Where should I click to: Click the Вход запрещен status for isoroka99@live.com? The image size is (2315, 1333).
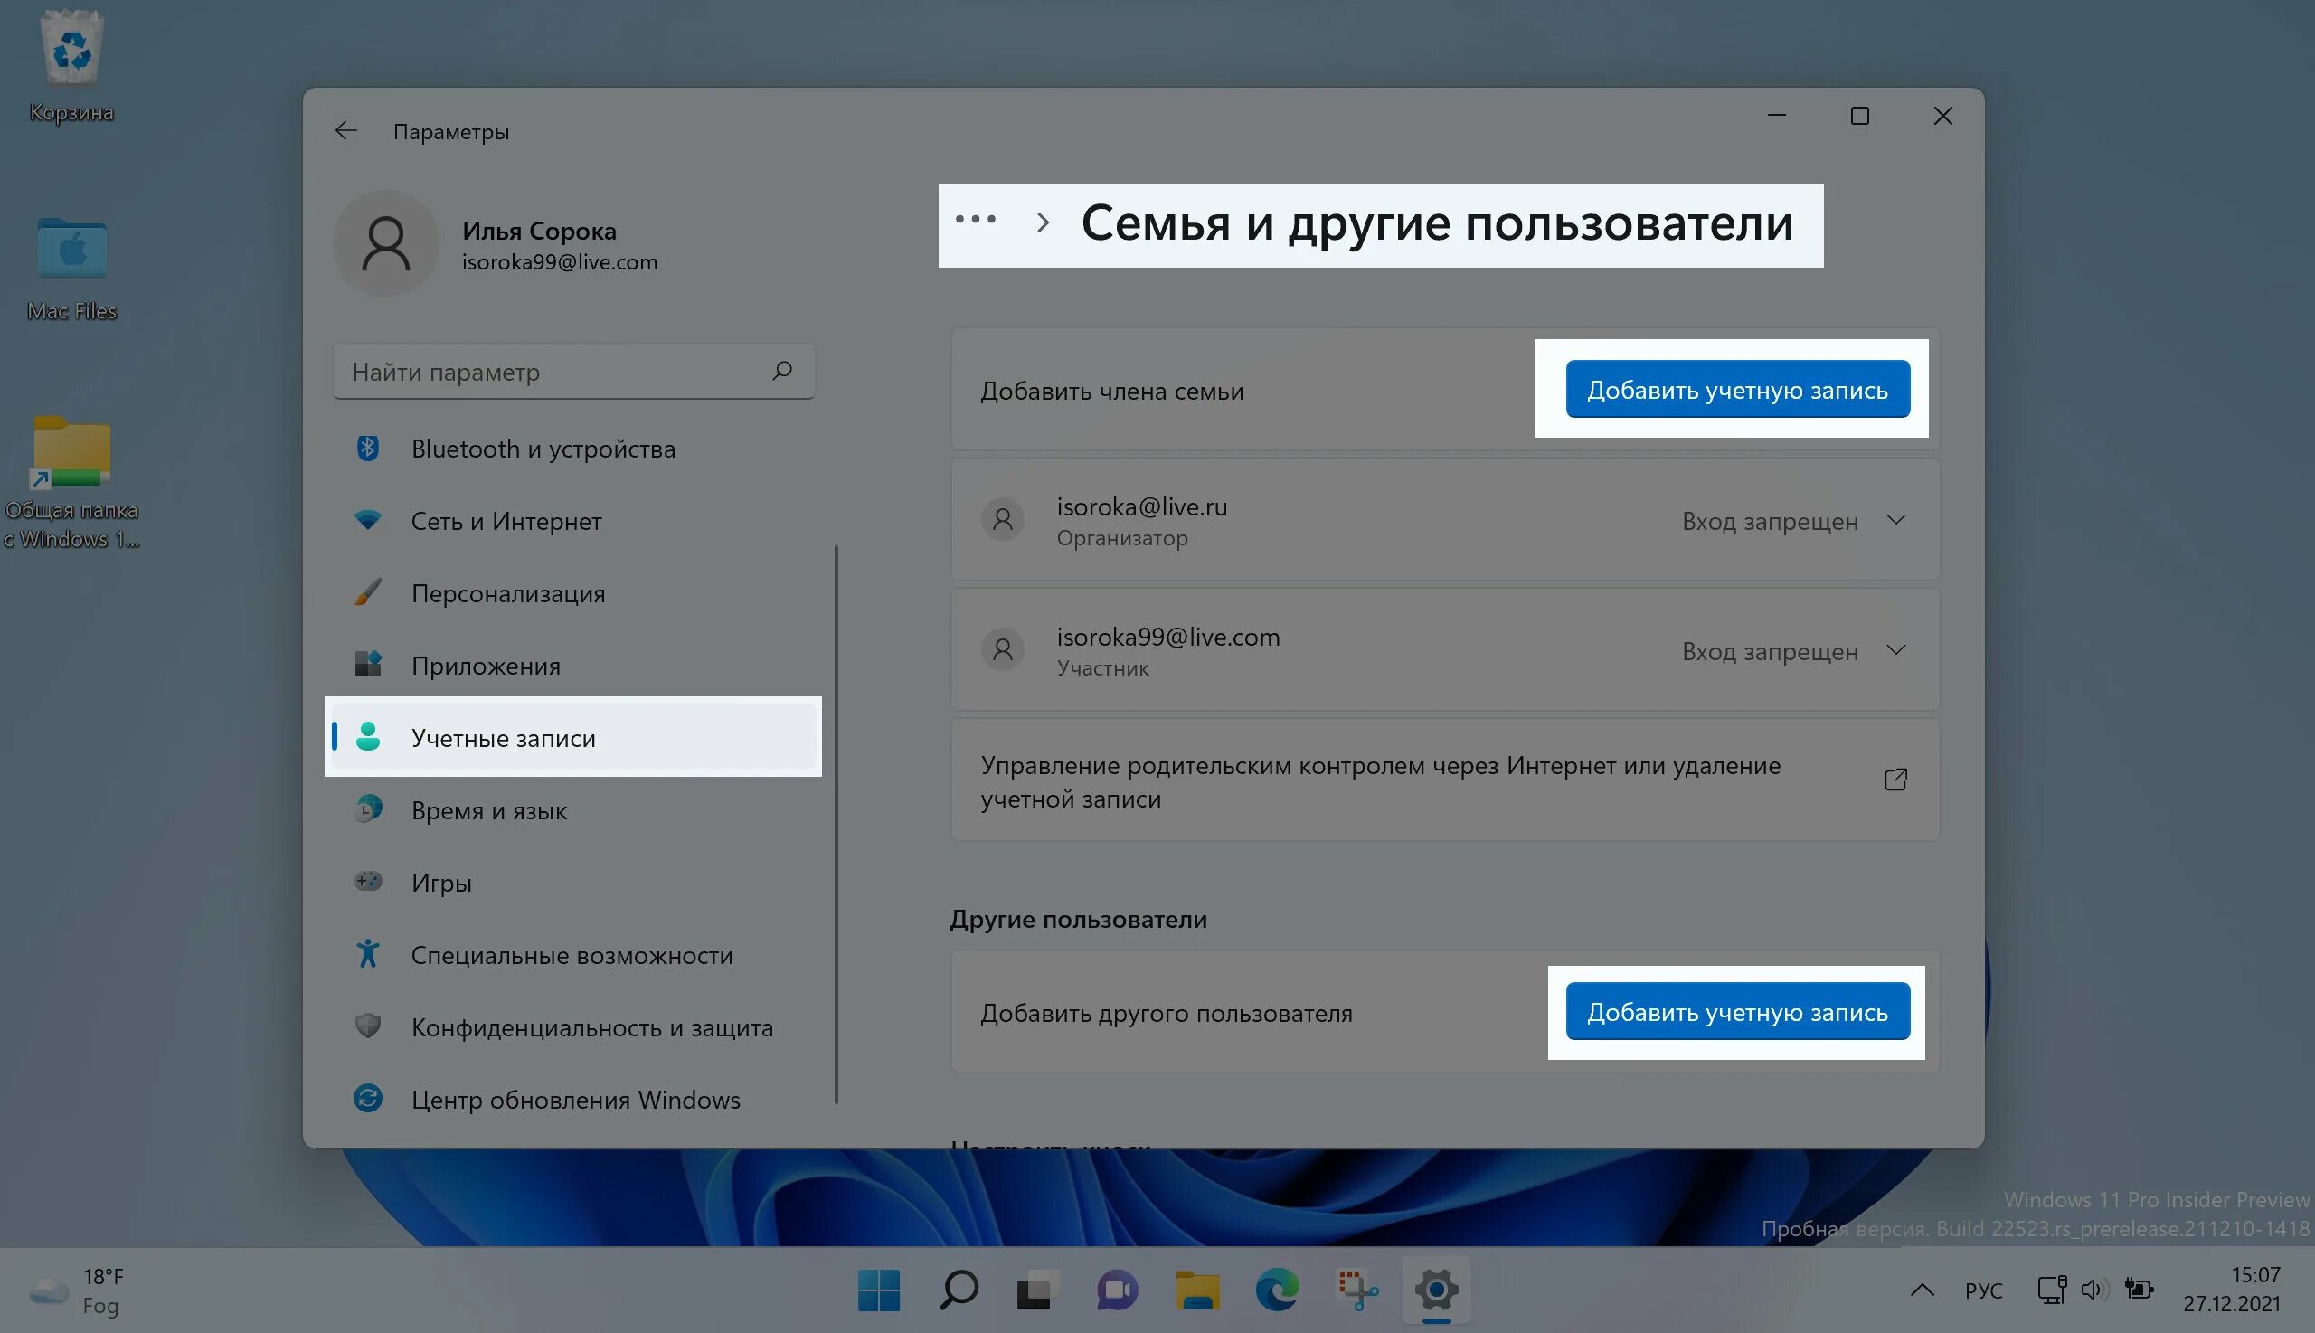1770,651
